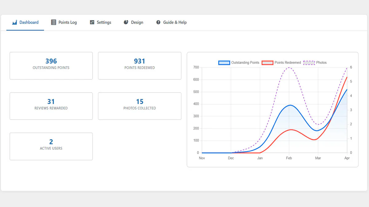This screenshot has width=369, height=207.
Task: Click the 15 photos collected value
Action: coord(140,102)
